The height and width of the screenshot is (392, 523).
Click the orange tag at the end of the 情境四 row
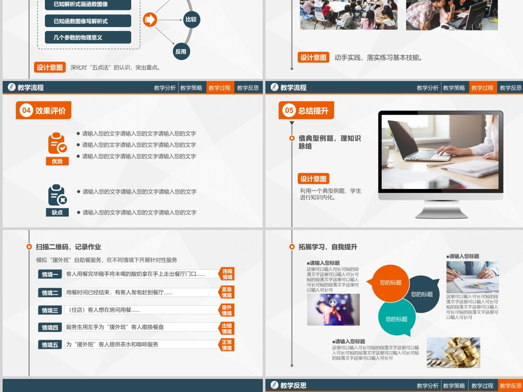pyautogui.click(x=227, y=328)
